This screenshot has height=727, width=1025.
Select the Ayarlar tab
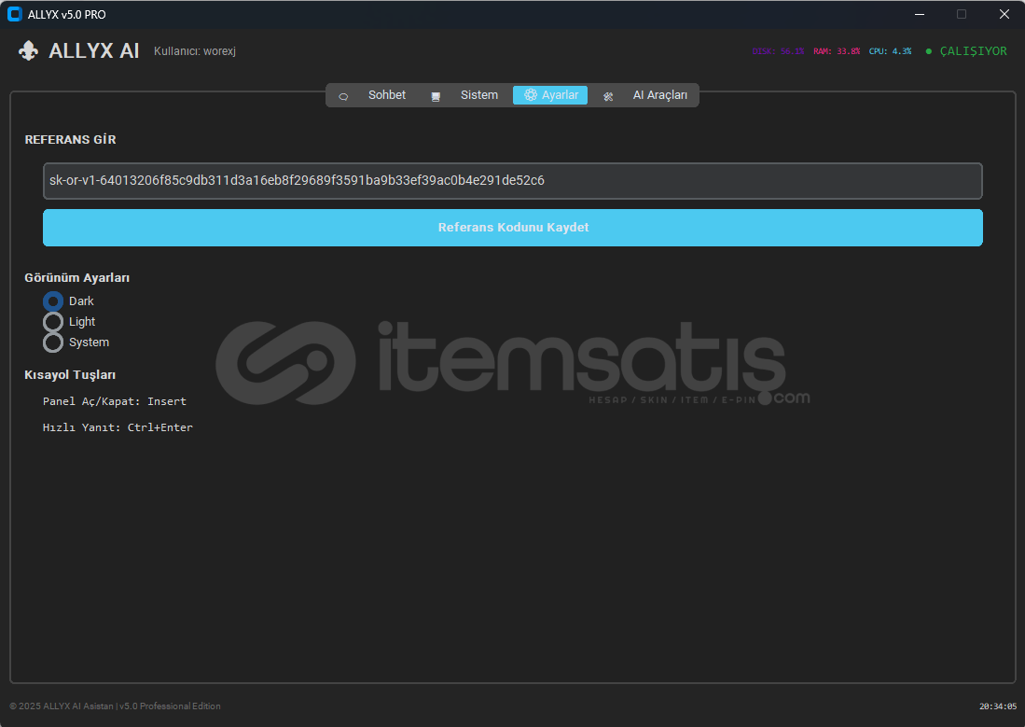(550, 95)
